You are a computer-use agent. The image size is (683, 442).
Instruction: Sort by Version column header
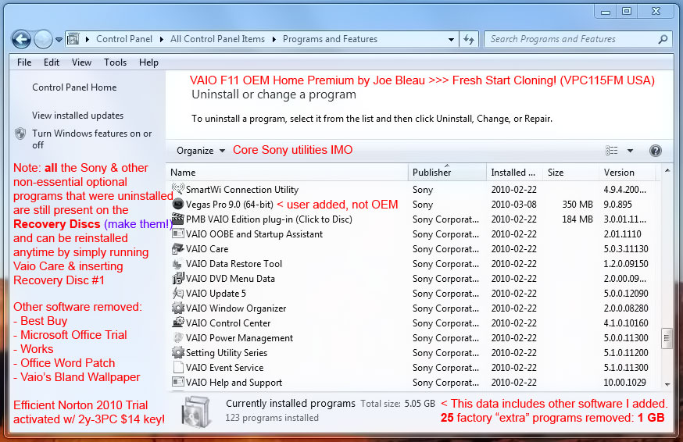628,173
